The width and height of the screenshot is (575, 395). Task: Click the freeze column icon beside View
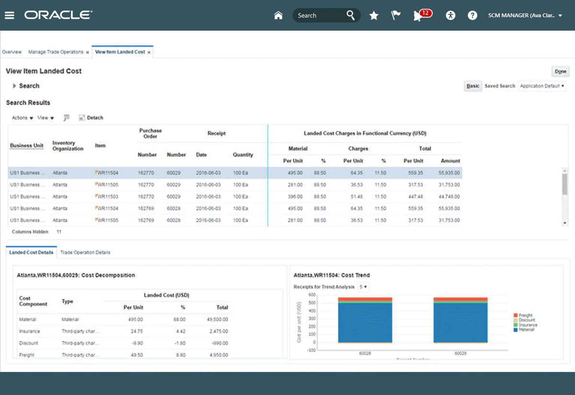click(67, 117)
